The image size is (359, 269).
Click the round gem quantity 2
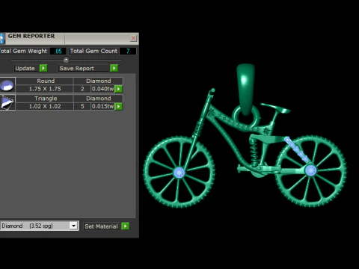point(82,89)
